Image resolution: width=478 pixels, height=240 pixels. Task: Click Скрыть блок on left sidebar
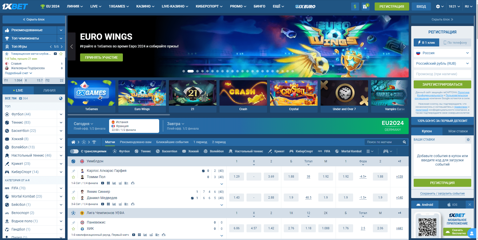pyautogui.click(x=34, y=19)
